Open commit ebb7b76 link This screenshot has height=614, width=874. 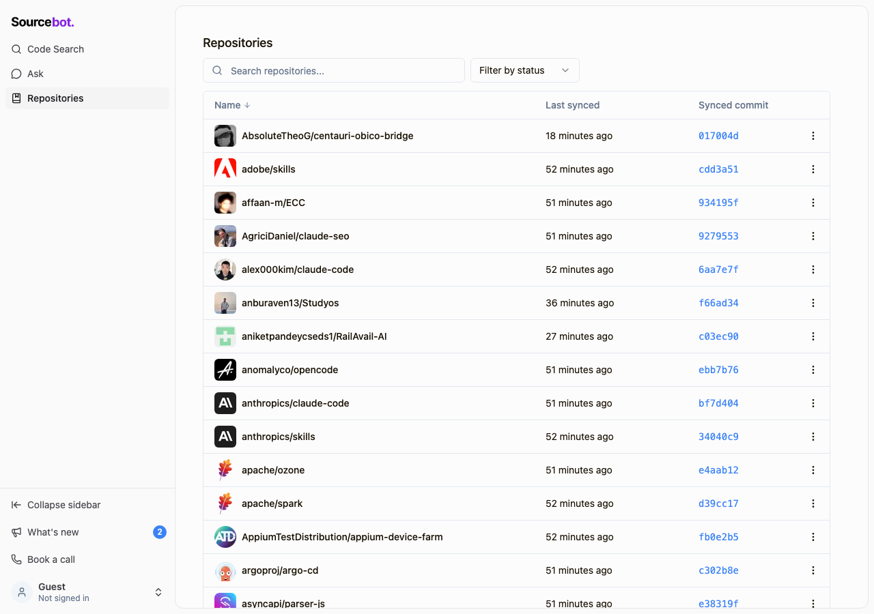718,370
